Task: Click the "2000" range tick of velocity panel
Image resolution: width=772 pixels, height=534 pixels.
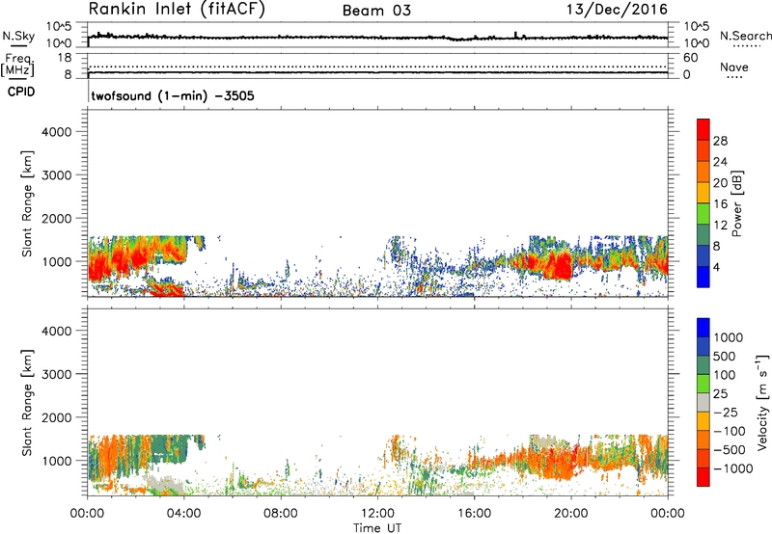Action: [x=57, y=417]
